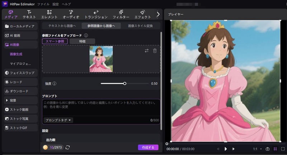Switch to 参照画像から画像へ tab
Image resolution: width=287 pixels, height=155 pixels.
coord(101,26)
